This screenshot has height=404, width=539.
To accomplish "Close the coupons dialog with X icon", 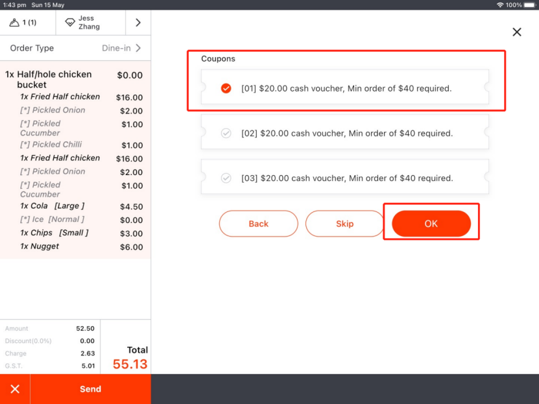I will click(x=516, y=32).
